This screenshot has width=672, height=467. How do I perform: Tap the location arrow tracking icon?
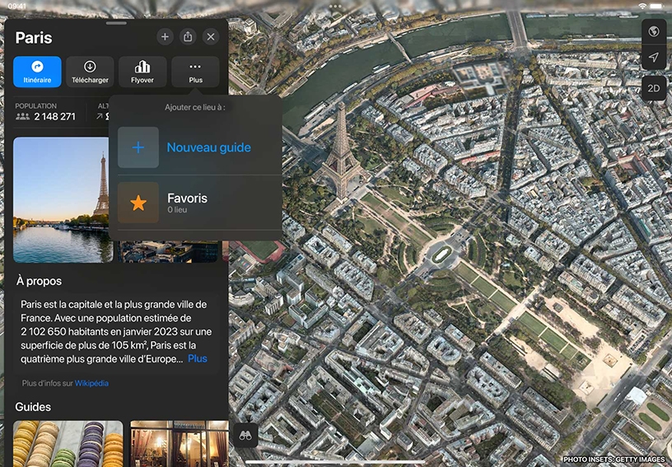(654, 57)
